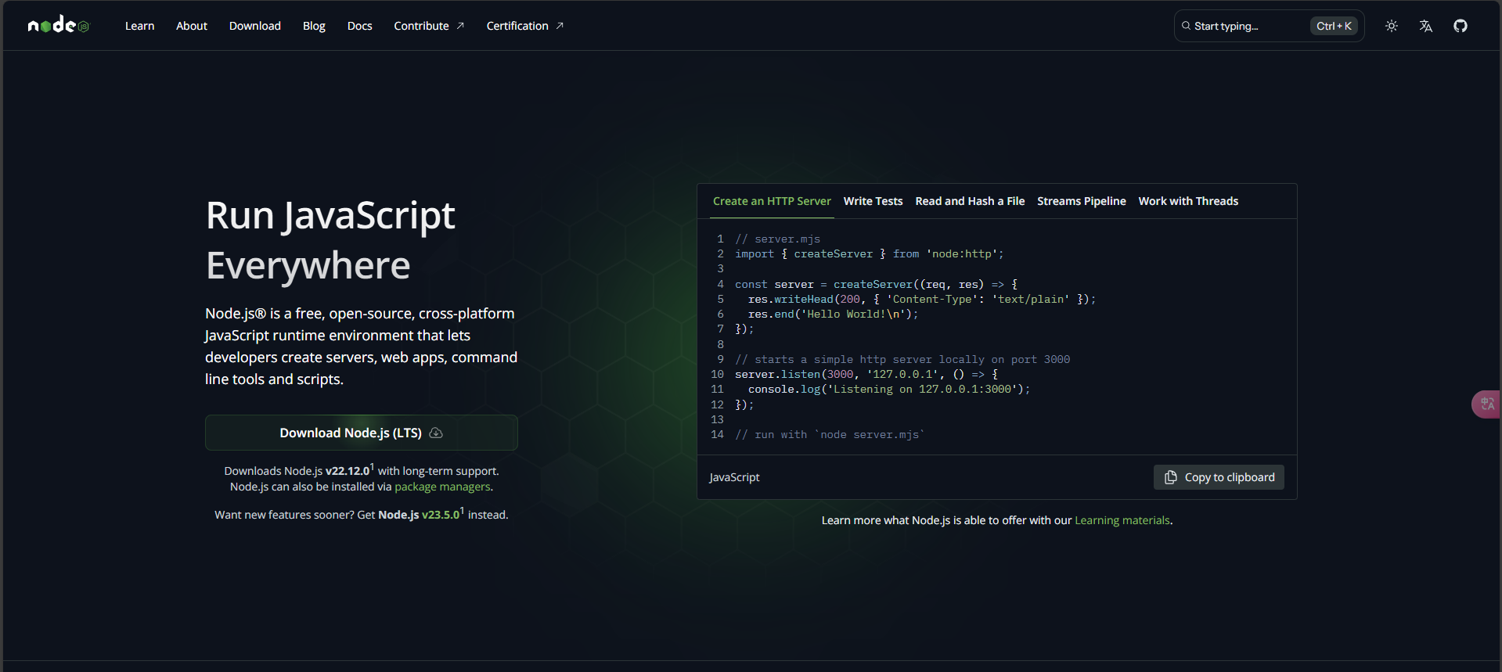Follow the package managers link
Screen dimensions: 1502x672
tap(442, 487)
